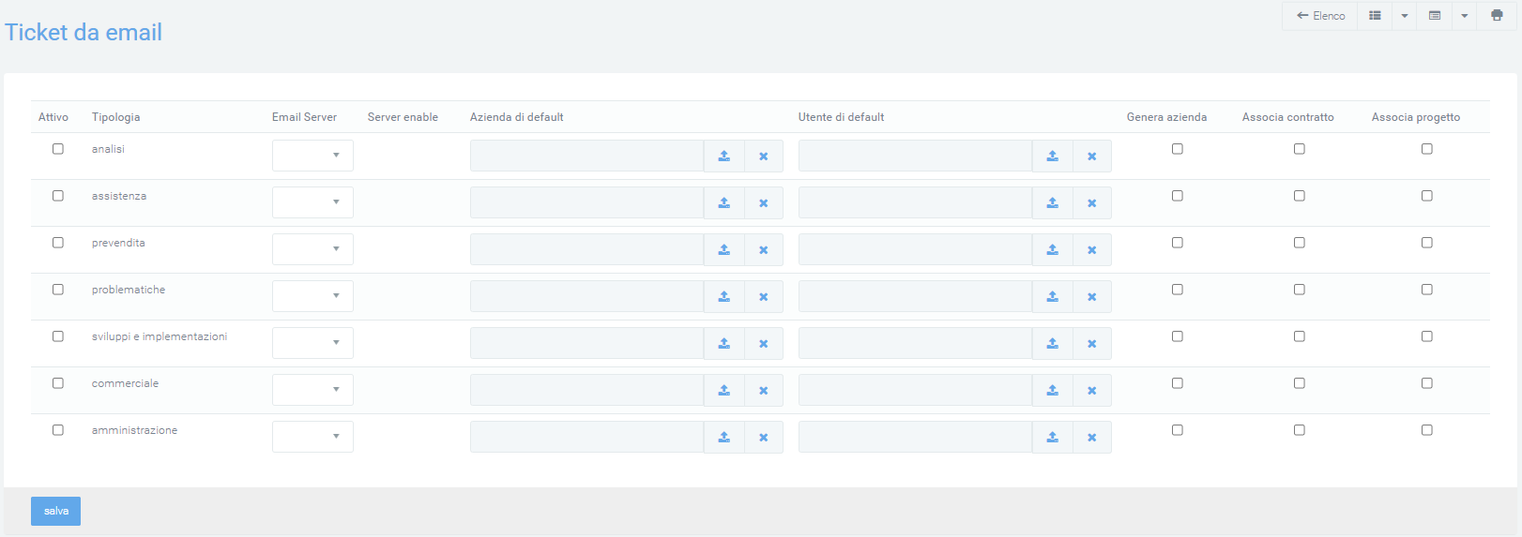The image size is (1522, 537).
Task: Go back with the Elenco button
Action: (1320, 16)
